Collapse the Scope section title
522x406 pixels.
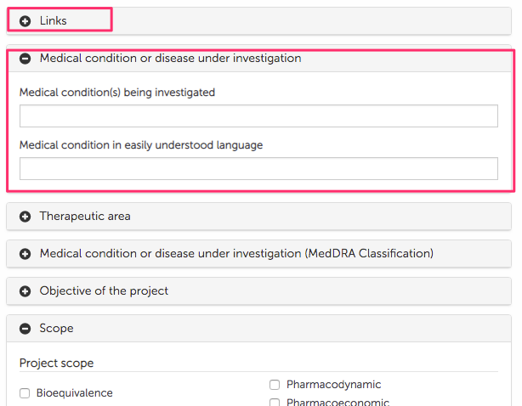(x=56, y=329)
